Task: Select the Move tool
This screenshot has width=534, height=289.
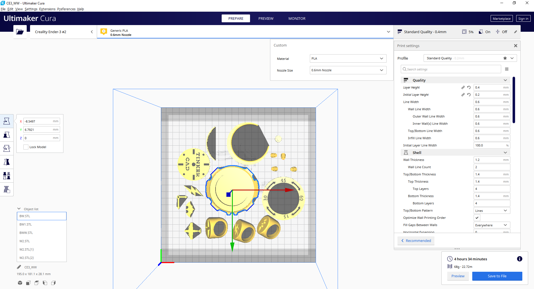Action: coord(7,121)
